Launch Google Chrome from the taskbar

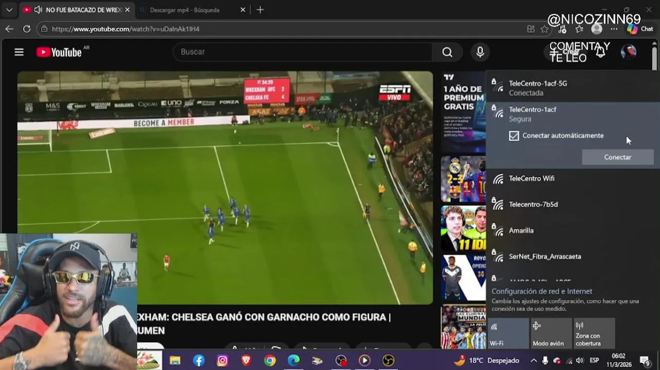[270, 361]
